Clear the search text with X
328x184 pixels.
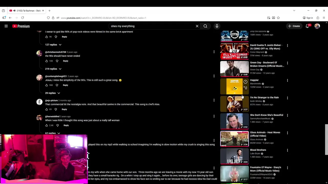197,26
